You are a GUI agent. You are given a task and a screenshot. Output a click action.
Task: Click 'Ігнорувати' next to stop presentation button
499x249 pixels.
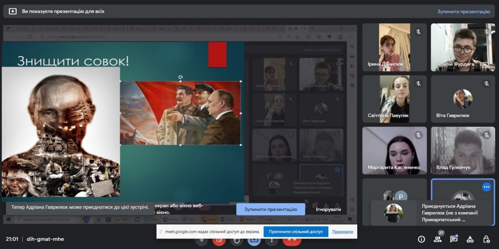pyautogui.click(x=328, y=209)
